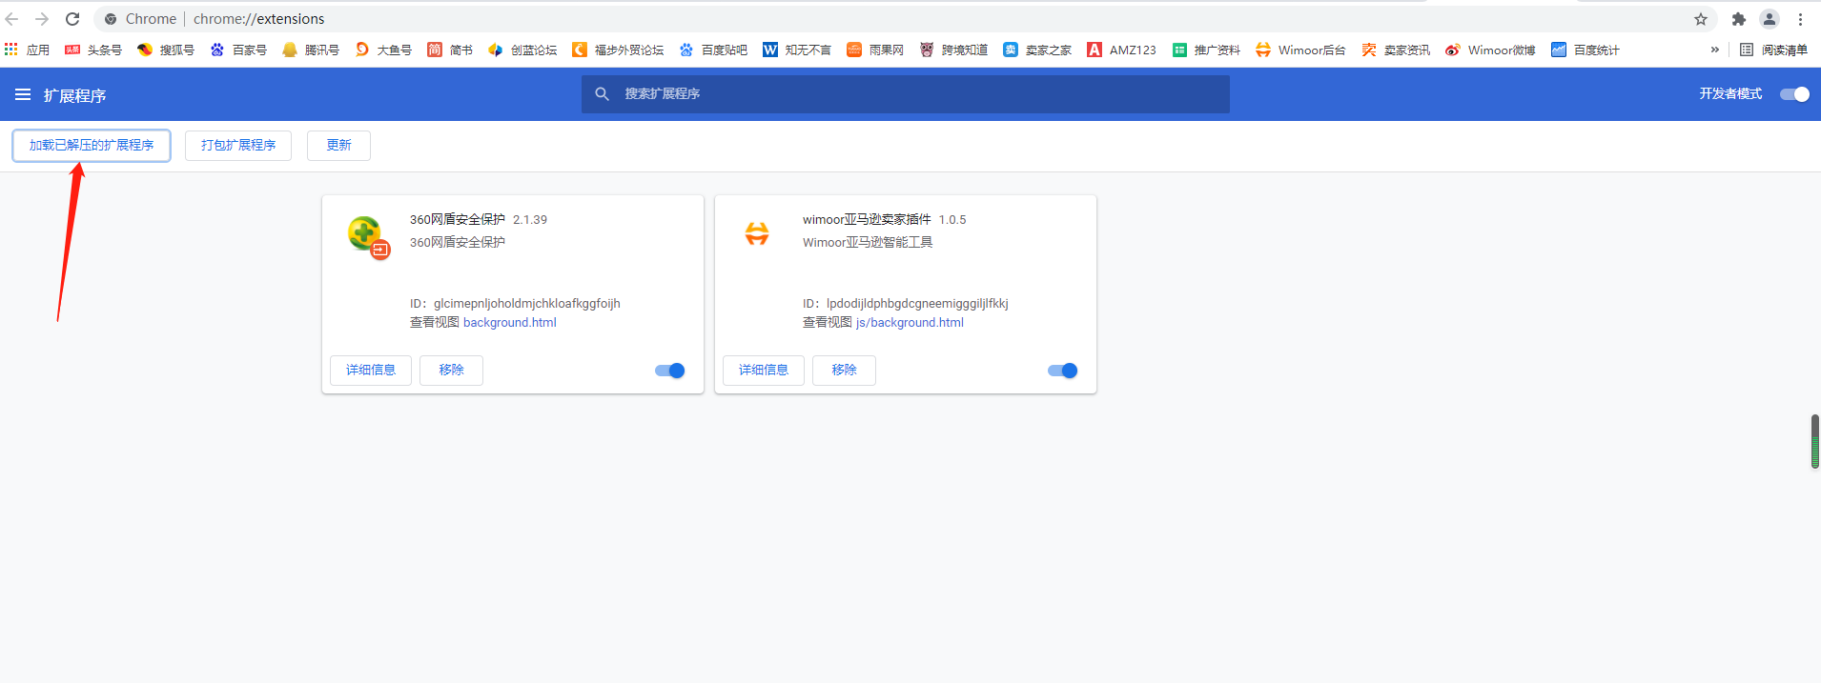Open 详细信息 for wimoor亚马逊卖家插件
Viewport: 1821px width, 683px height.
[x=764, y=371]
